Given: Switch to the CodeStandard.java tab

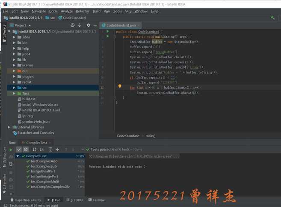Looking at the screenshot, I should click(x=121, y=25).
